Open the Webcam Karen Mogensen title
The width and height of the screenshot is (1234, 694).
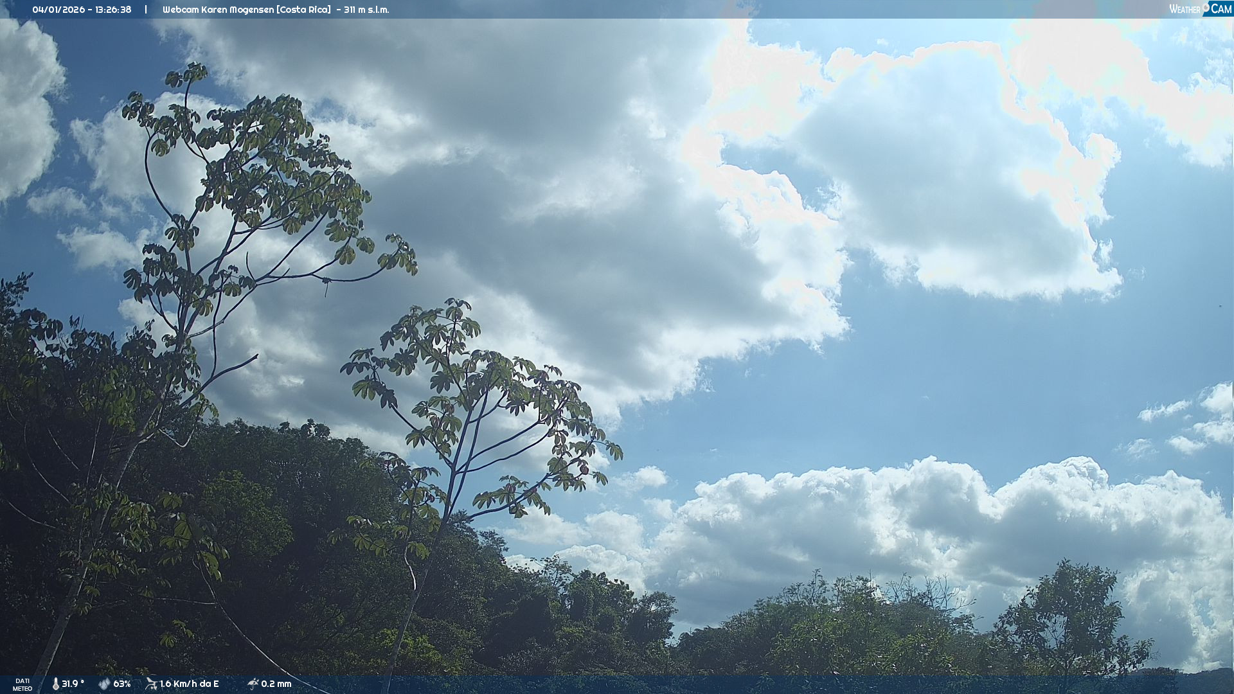click(x=218, y=10)
